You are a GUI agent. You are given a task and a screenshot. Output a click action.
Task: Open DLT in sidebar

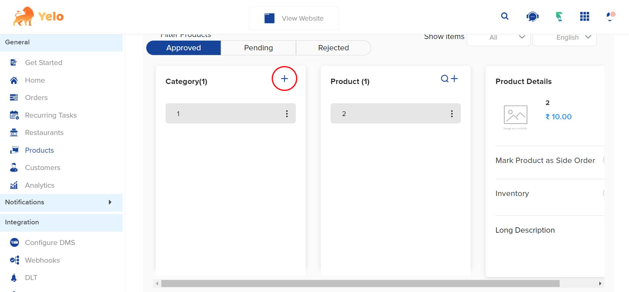(x=31, y=277)
